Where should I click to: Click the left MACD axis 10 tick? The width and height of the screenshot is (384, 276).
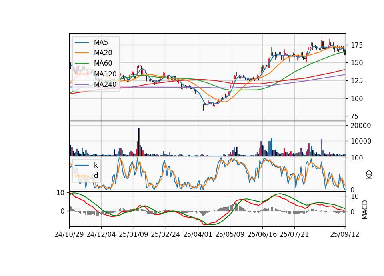coord(60,193)
